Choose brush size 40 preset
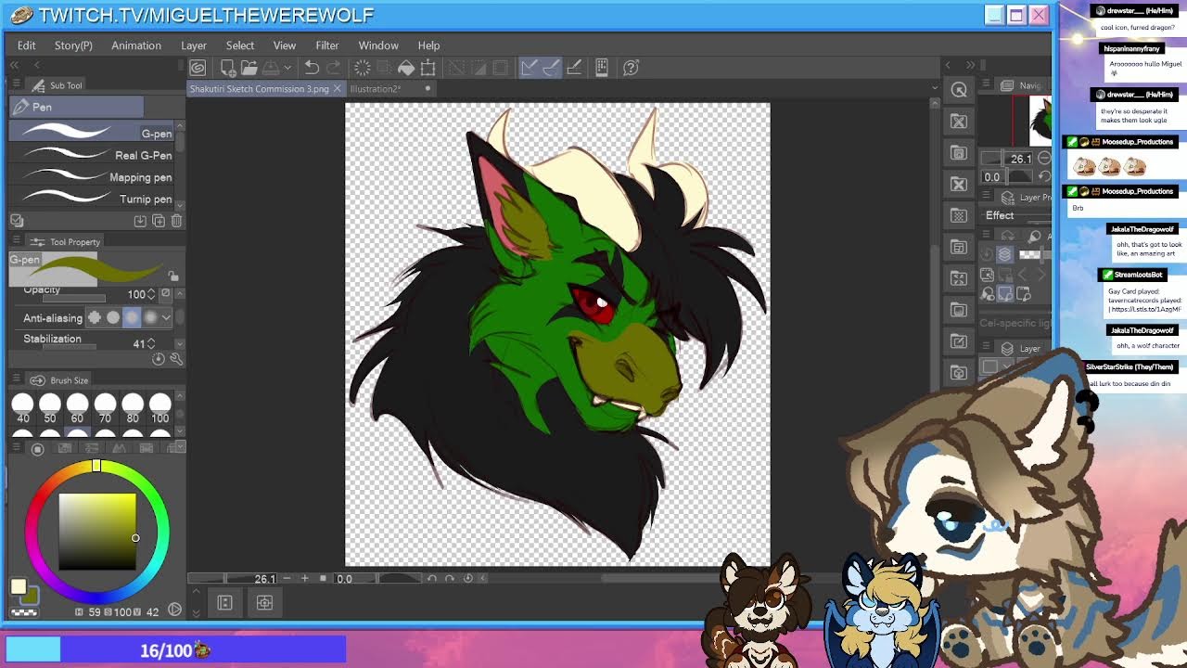 pos(22,406)
